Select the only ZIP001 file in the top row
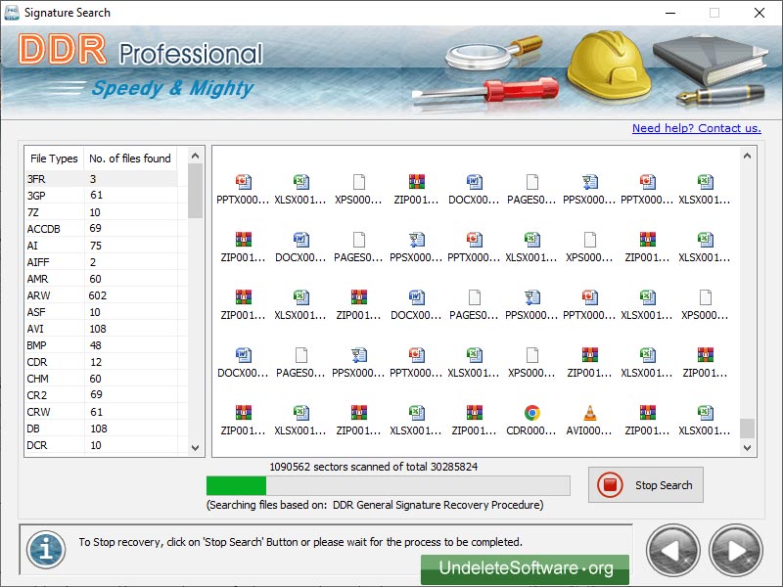The height and width of the screenshot is (587, 783). coord(417,190)
